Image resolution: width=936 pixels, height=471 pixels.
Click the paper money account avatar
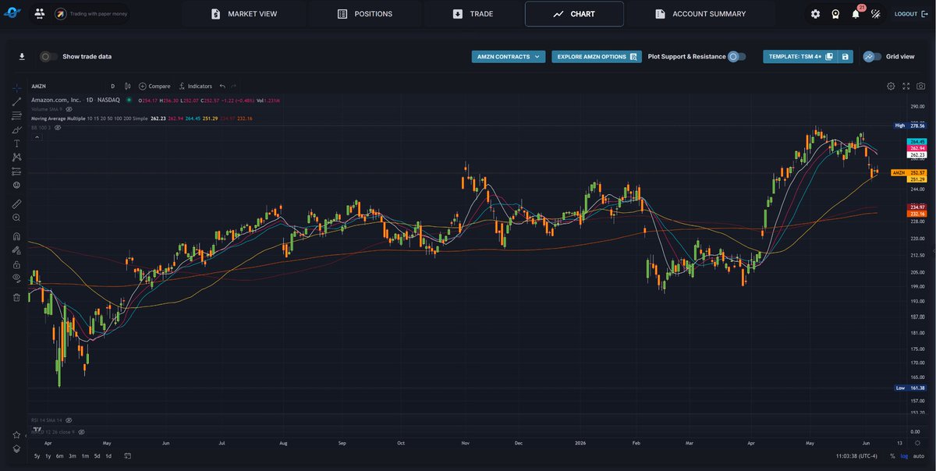60,14
